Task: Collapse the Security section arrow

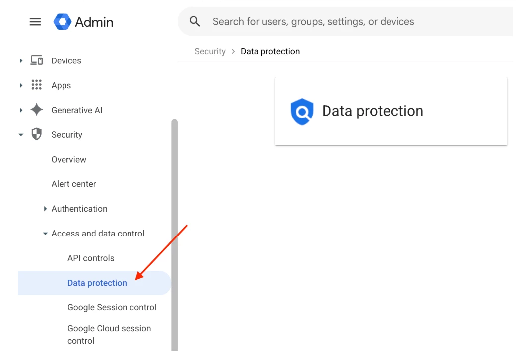Action: [x=21, y=135]
